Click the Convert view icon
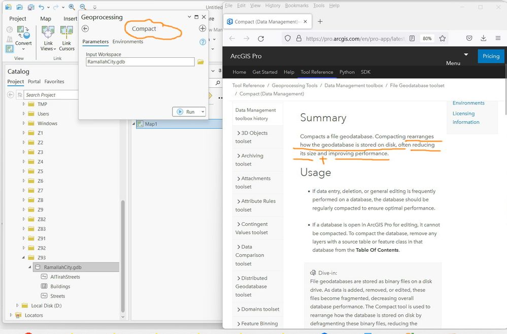This screenshot has width=507, height=334. point(23,32)
